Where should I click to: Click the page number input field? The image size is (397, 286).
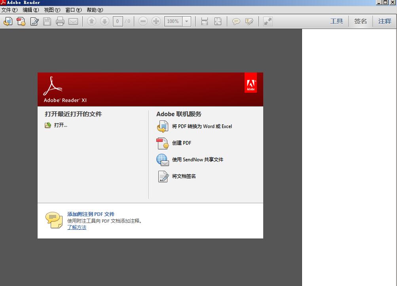[x=118, y=21]
